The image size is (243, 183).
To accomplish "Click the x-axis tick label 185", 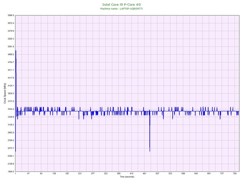I will [x=67, y=174].
